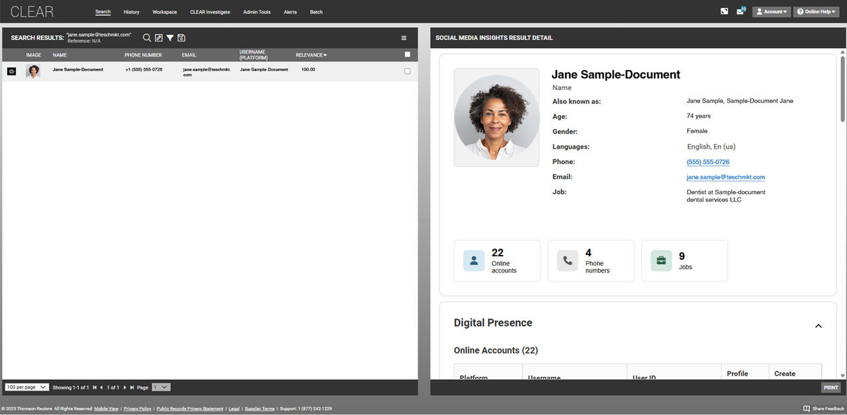847x415 pixels.
Task: Click Jane's profile photo in detail panel
Action: pos(496,117)
